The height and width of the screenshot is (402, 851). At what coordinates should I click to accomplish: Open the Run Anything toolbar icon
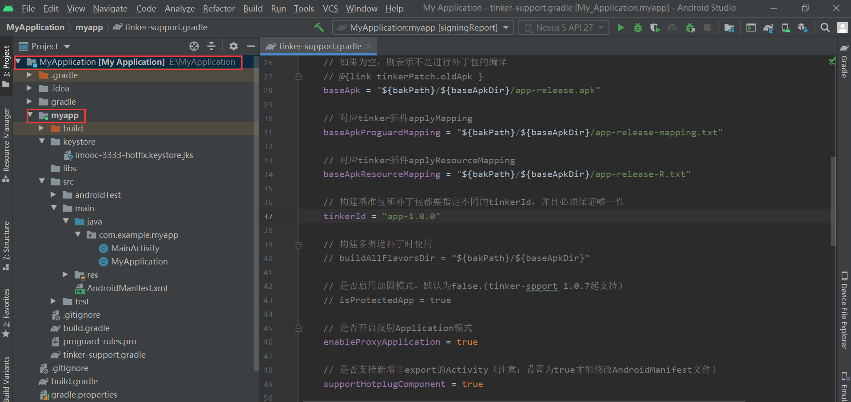click(x=751, y=28)
